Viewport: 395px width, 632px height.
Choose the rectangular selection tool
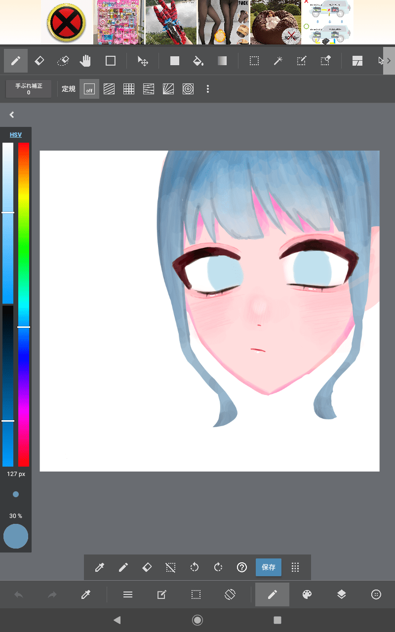click(254, 61)
